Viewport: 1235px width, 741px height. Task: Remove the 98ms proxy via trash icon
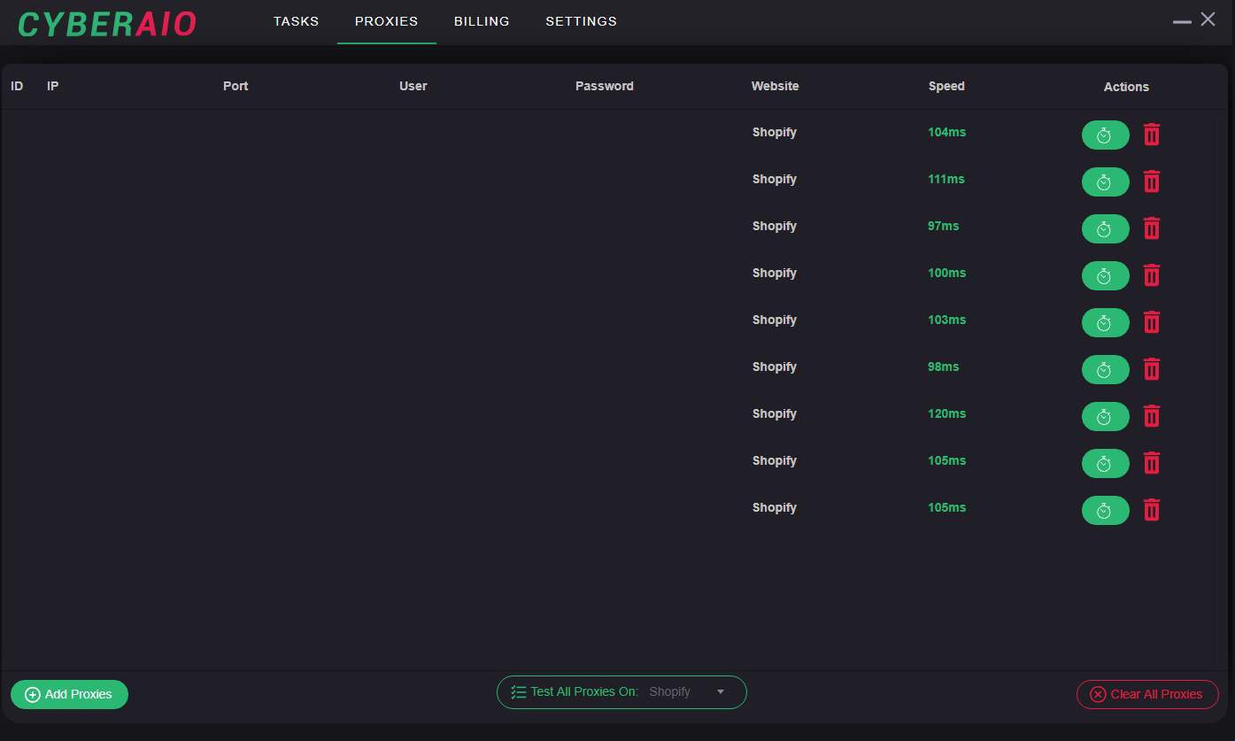pos(1152,369)
